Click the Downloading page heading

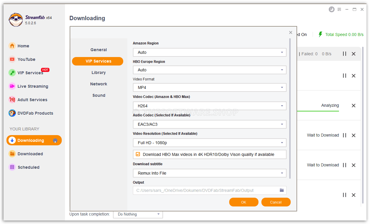point(87,18)
